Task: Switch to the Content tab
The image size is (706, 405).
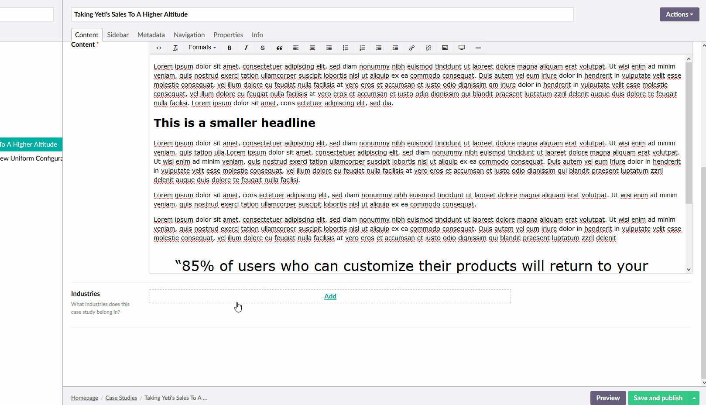Action: [86, 35]
